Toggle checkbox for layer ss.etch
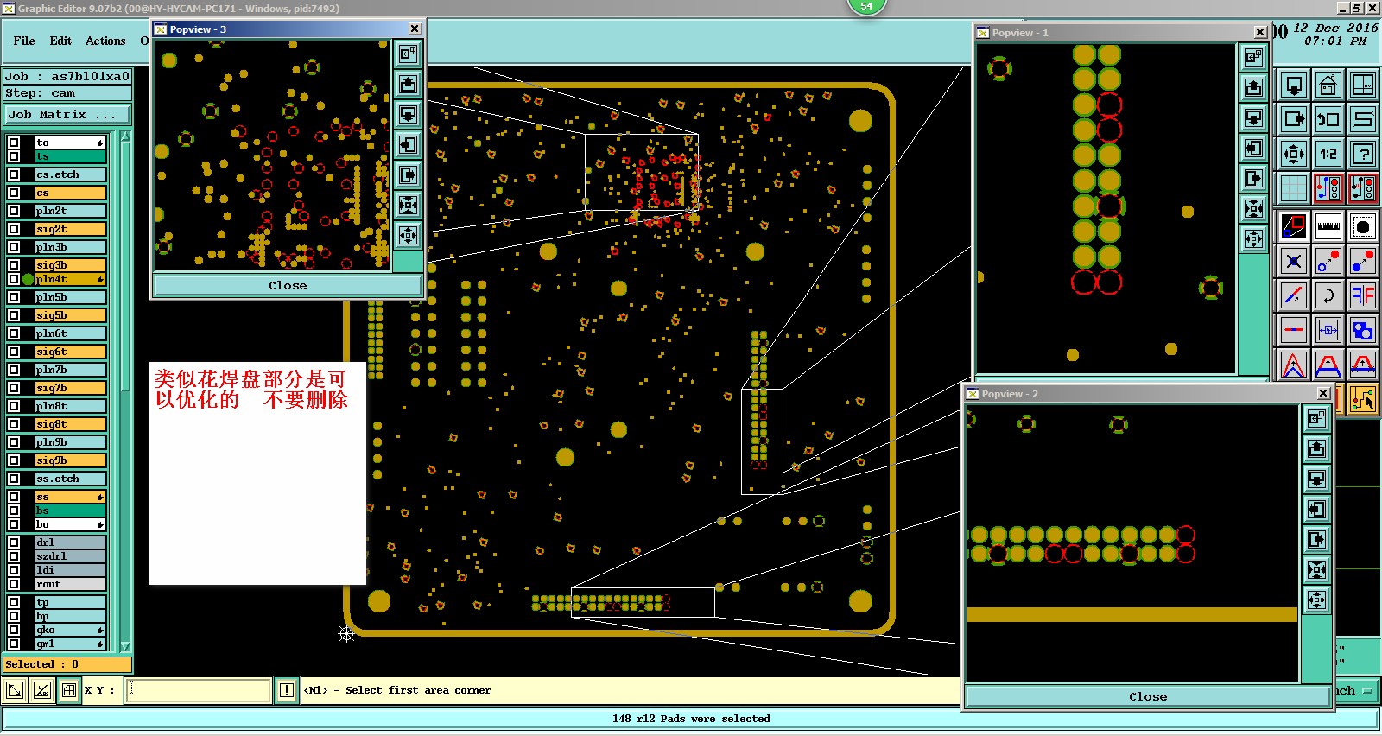The width and height of the screenshot is (1382, 736). pyautogui.click(x=14, y=479)
